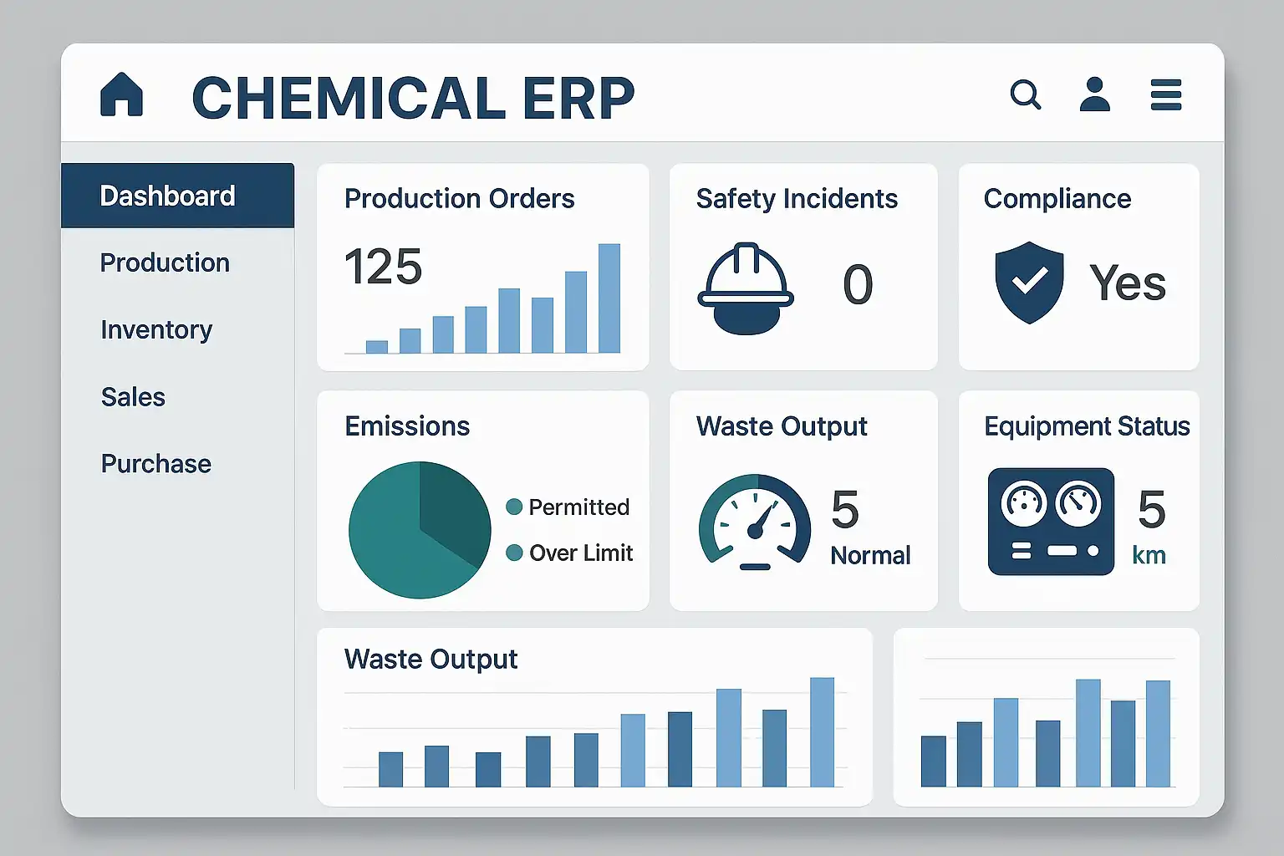Click the Emissions pie chart
The width and height of the screenshot is (1284, 856).
419,529
